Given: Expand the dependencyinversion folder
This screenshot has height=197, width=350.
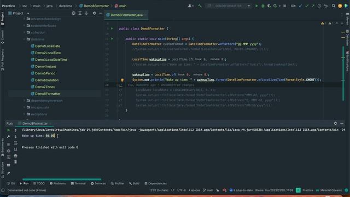Looking at the screenshot, I should pyautogui.click(x=24, y=101).
